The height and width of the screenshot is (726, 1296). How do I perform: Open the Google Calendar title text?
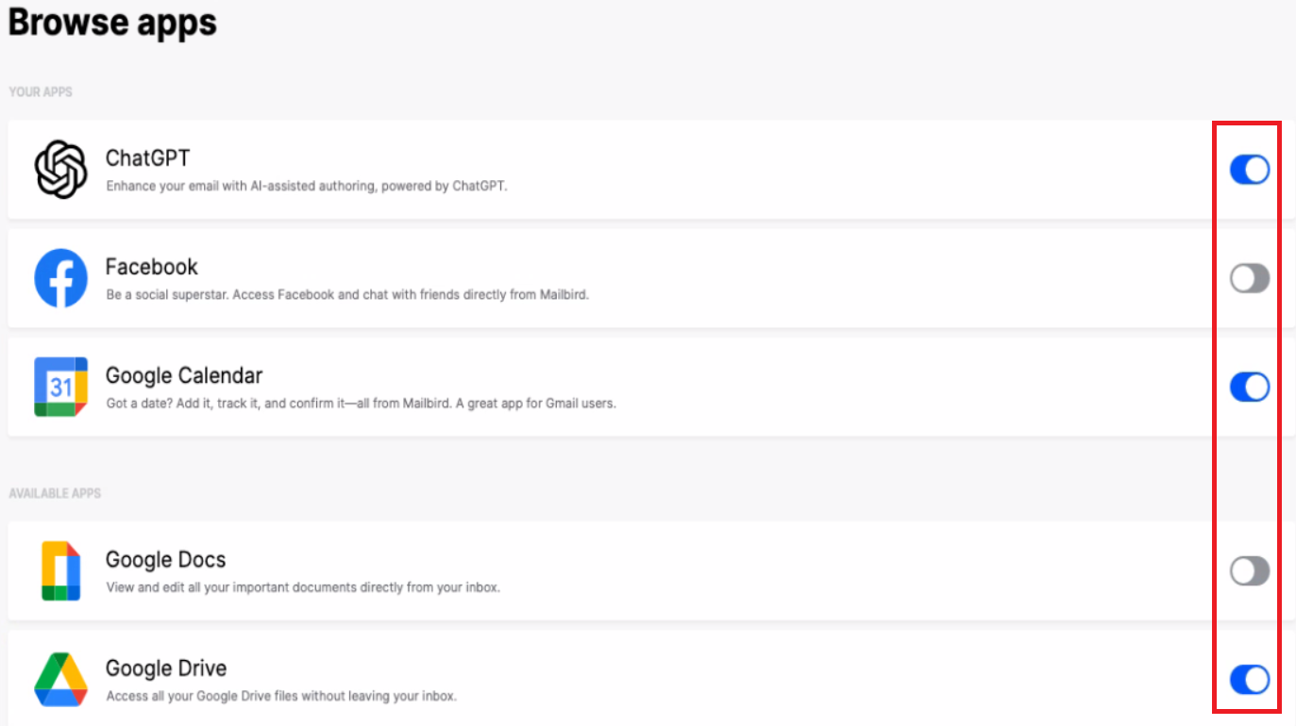point(183,375)
